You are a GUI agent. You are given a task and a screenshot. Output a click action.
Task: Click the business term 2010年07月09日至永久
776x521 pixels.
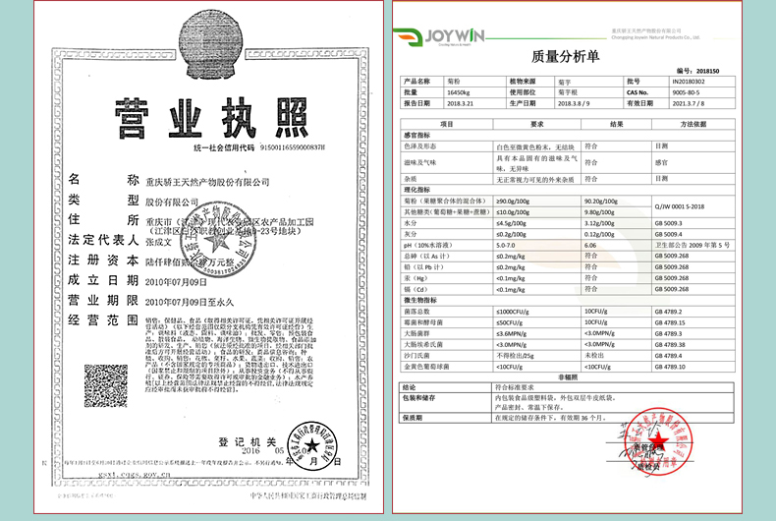[x=189, y=302]
